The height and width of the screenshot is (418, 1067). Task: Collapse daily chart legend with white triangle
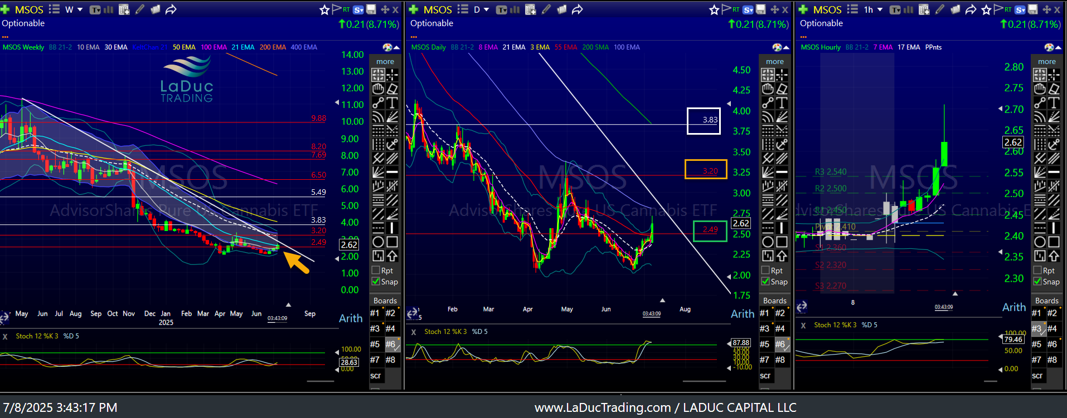pos(786,48)
